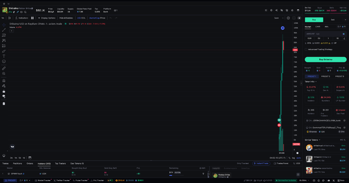Take a chart snapshot with camera icon
The width and height of the screenshot is (349, 183).
pos(299,18)
